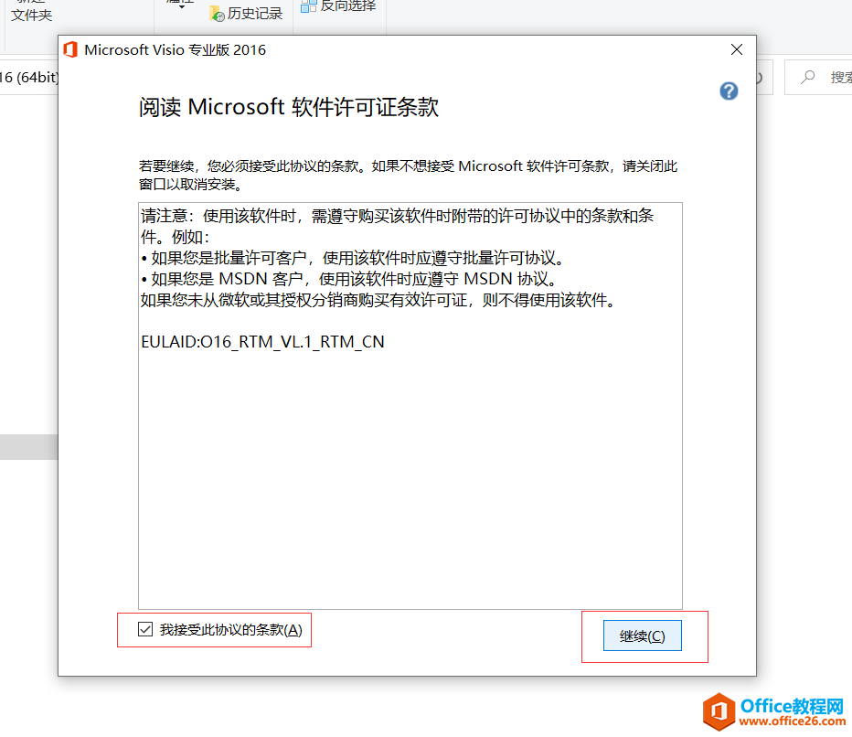Click the line 如果您未从微软或其授权分销商购买有效许可证
852x737 pixels.
pyautogui.click(x=378, y=300)
